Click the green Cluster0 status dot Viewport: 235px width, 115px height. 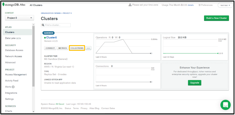45,38
